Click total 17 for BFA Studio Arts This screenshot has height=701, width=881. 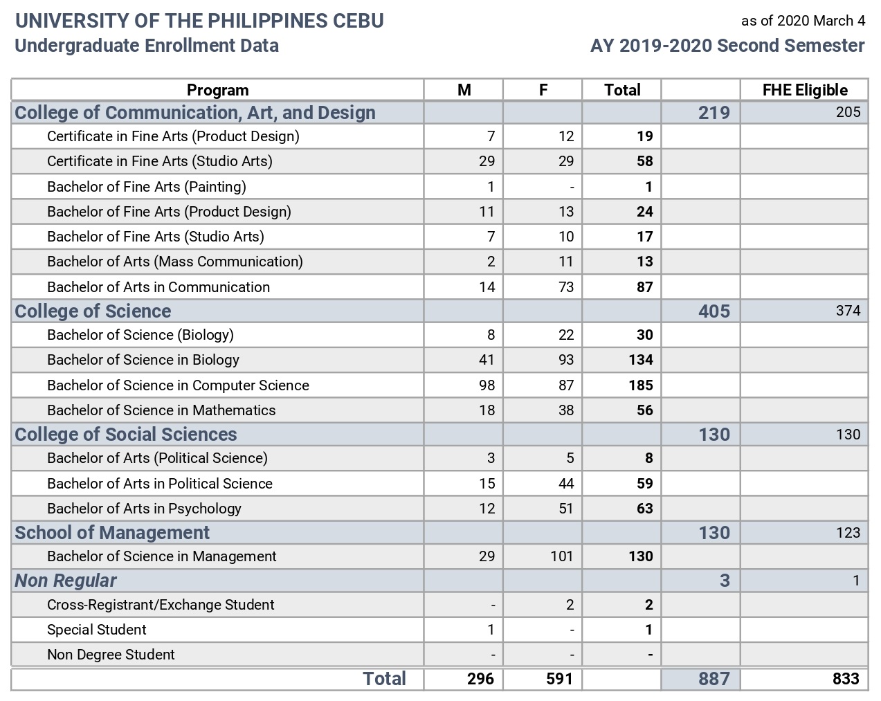pyautogui.click(x=644, y=237)
